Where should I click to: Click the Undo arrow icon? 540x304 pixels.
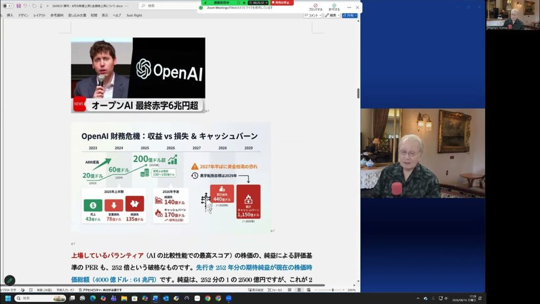[x=25, y=6]
